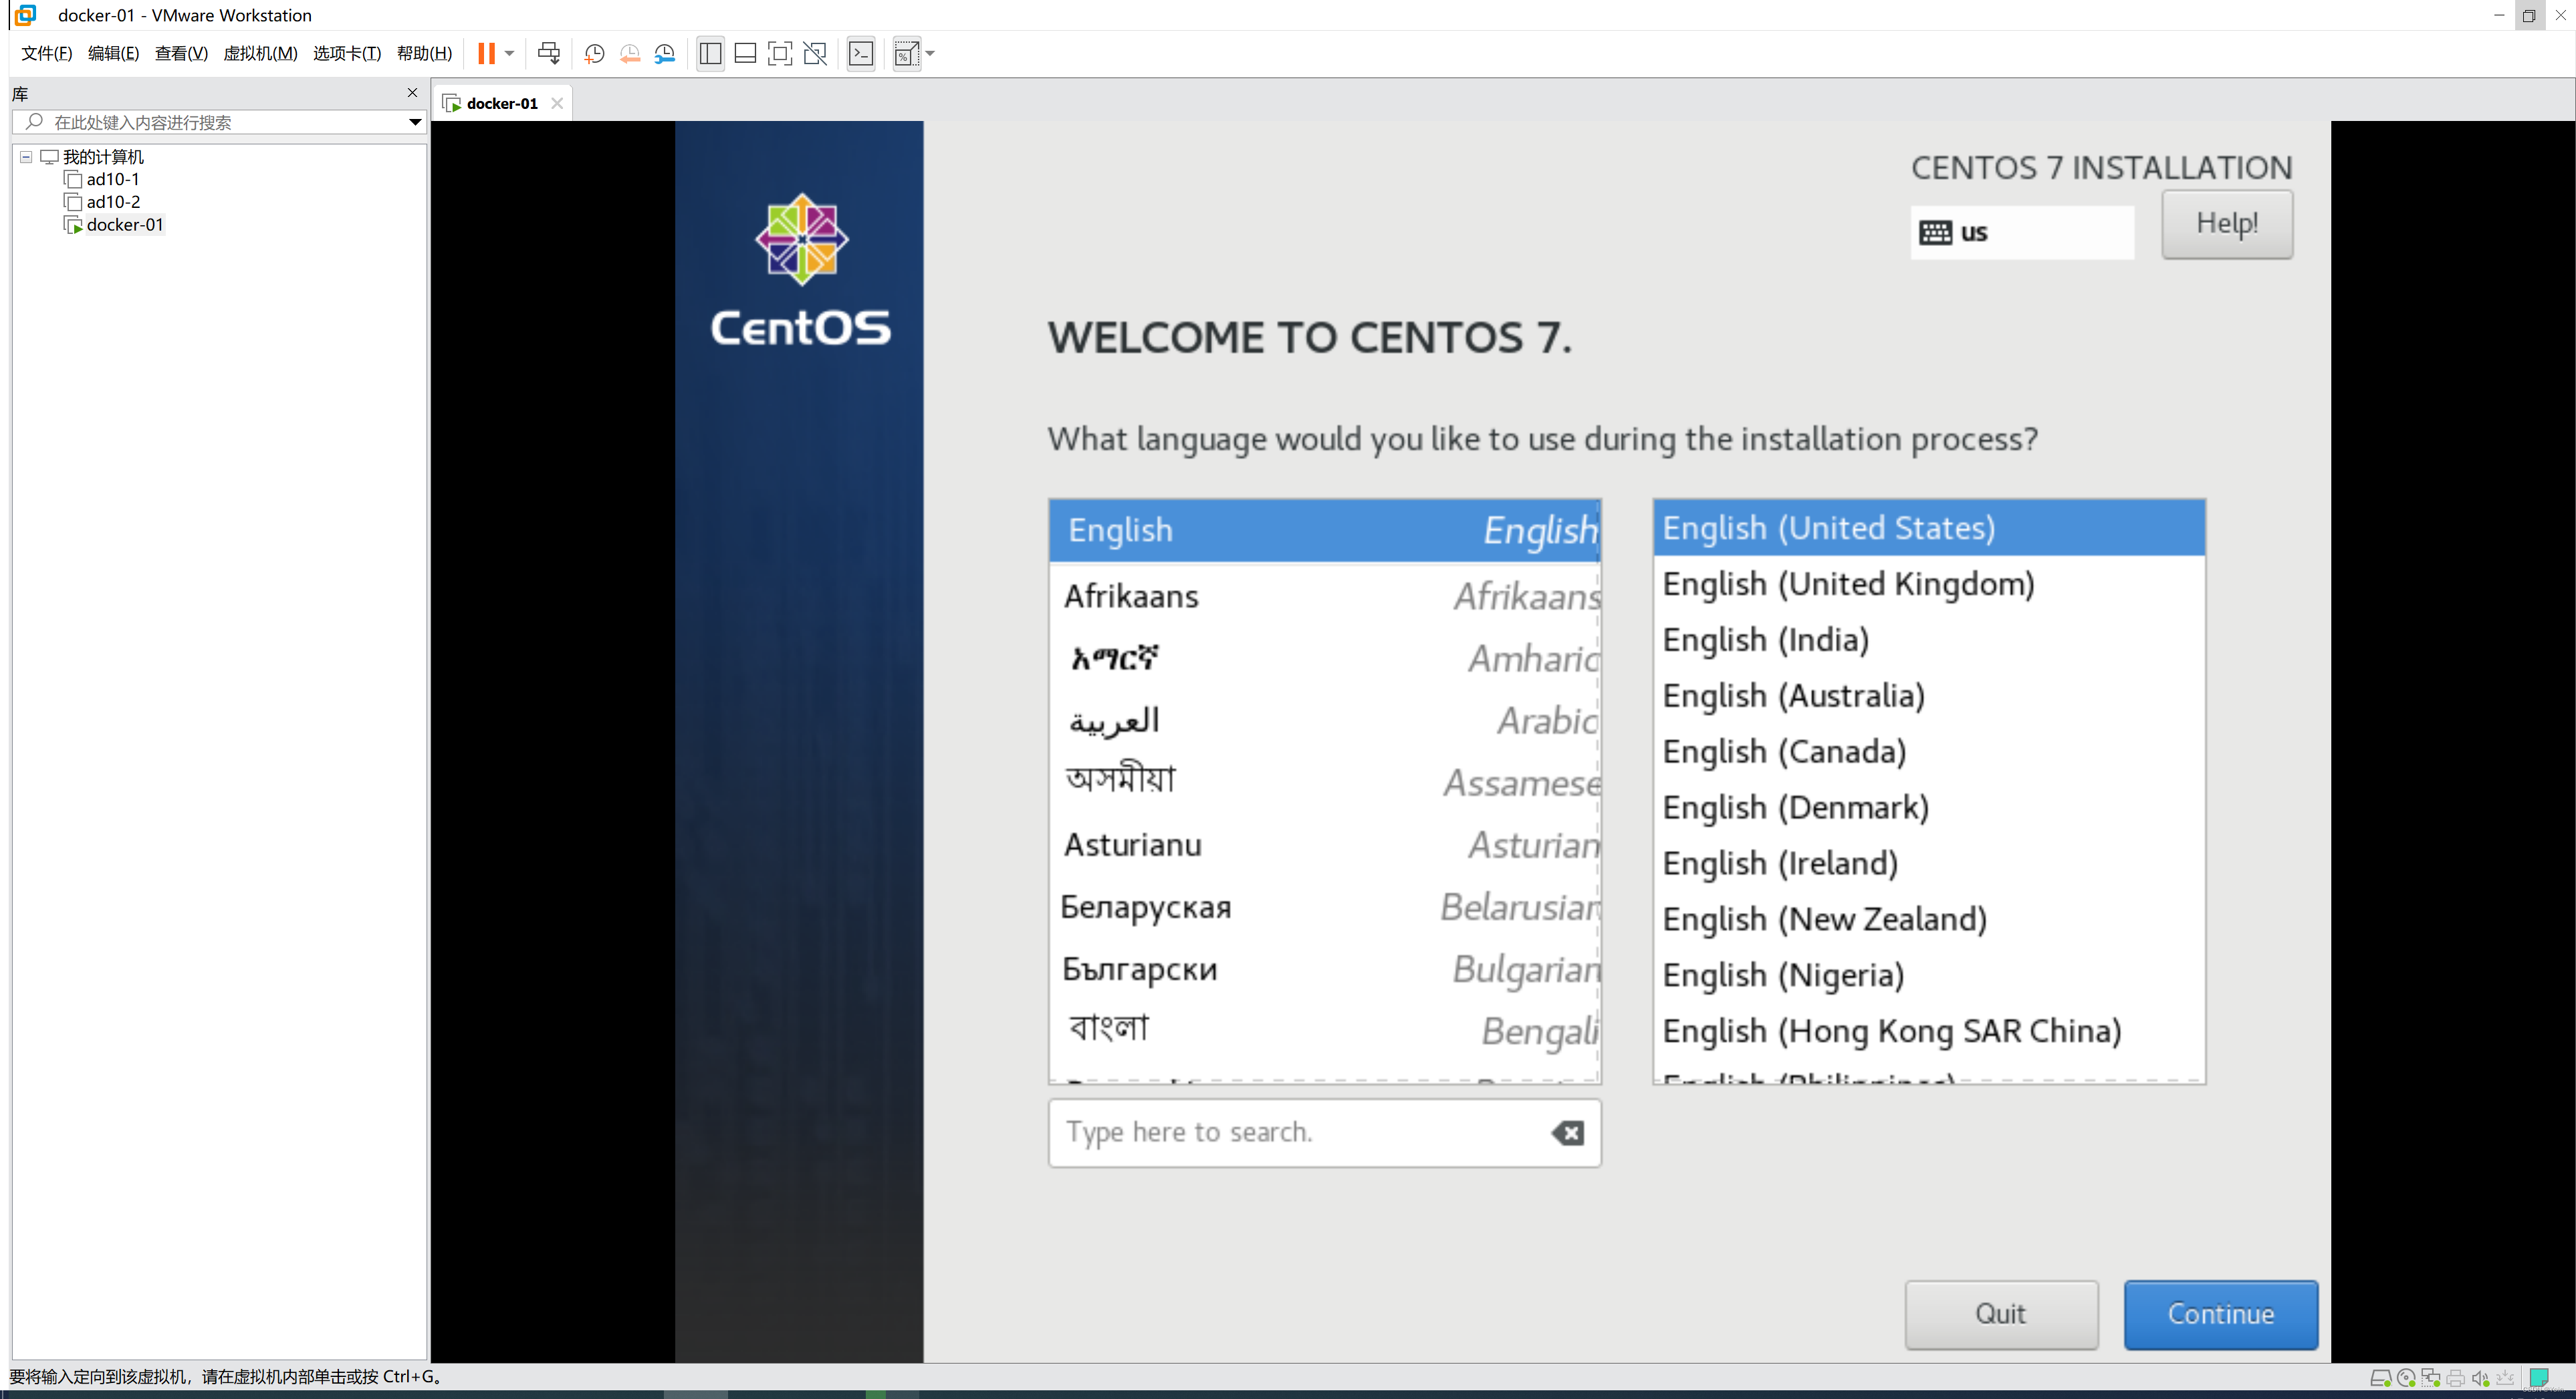Toggle the thumbnail bar view icon

pos(745,54)
